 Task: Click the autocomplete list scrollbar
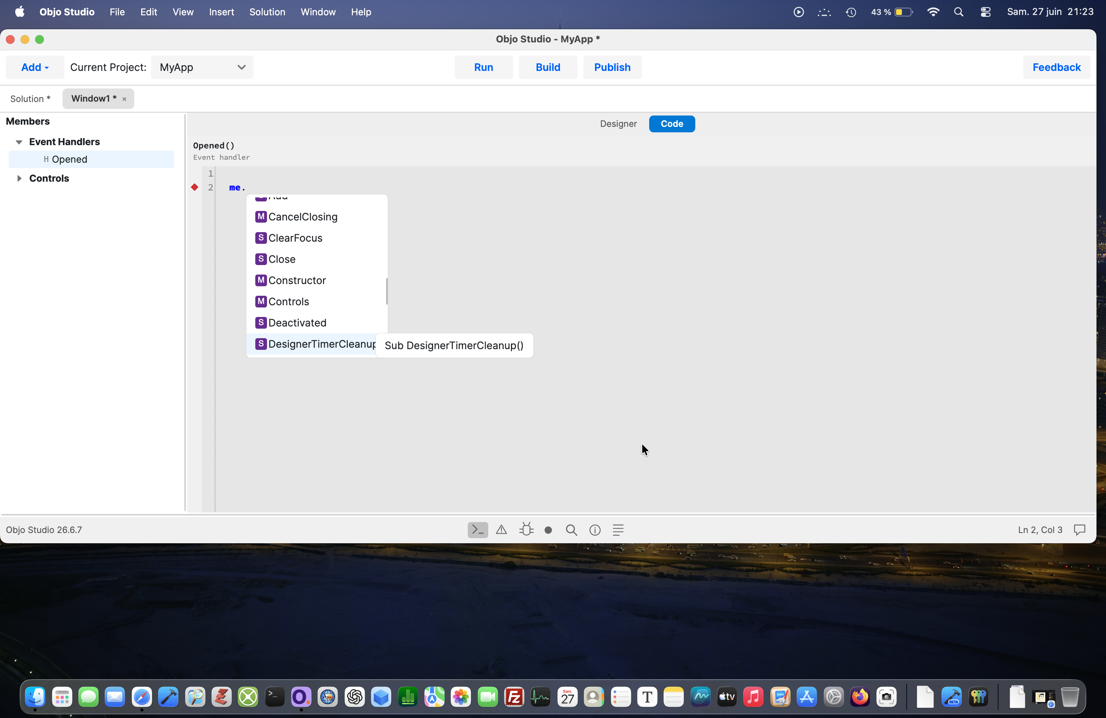tap(387, 291)
